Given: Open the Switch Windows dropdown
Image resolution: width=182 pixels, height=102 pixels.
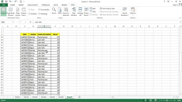Looking at the screenshot, I should point(125,12).
